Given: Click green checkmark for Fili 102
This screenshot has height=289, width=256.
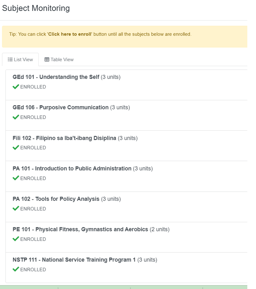Looking at the screenshot, I should (16, 148).
